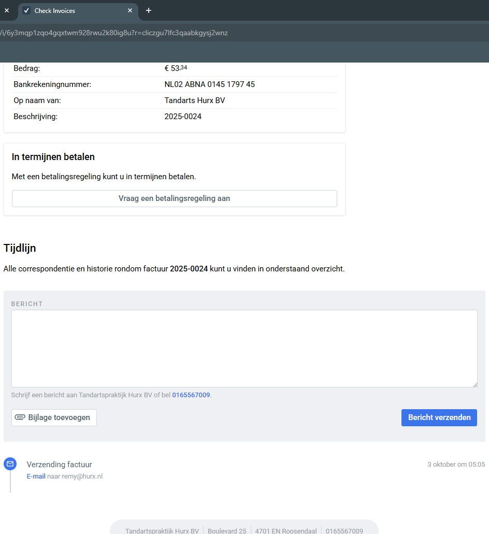The image size is (489, 534).
Task: Click the browser address bar URL
Action: point(114,33)
